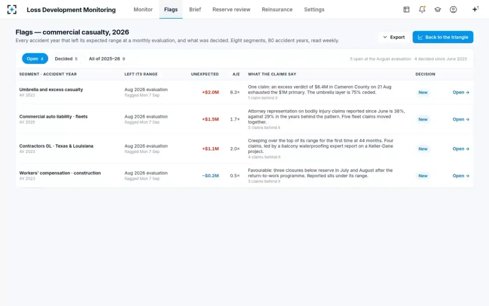The image size is (489, 306).
Task: Click the Decision column header
Action: coord(425,74)
